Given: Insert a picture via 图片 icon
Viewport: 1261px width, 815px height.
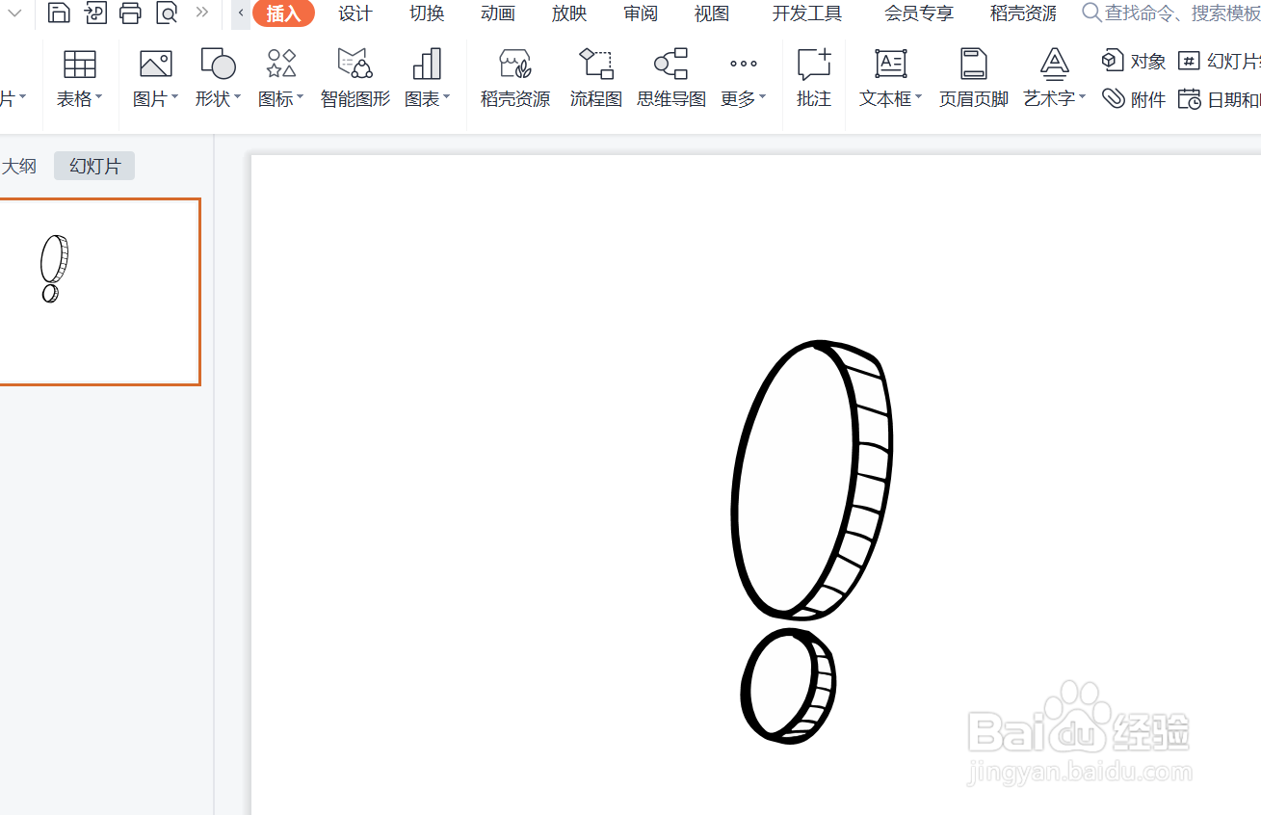Looking at the screenshot, I should click(x=155, y=65).
